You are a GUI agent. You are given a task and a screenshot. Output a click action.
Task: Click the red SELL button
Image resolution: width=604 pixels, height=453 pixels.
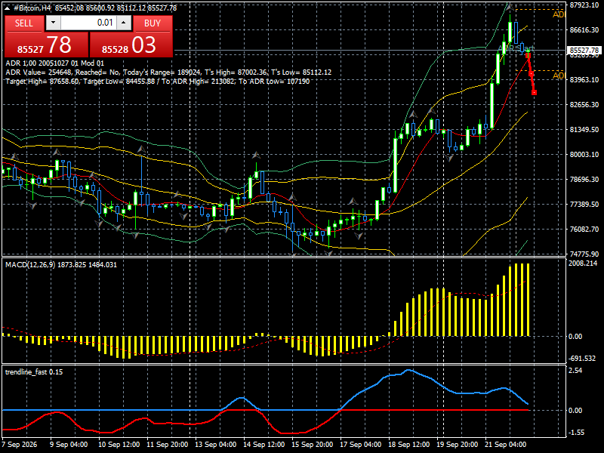click(24, 23)
